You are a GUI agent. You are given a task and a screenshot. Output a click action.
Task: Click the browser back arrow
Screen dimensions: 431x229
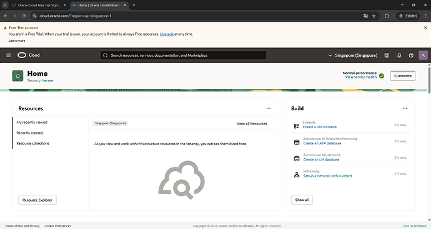6,16
